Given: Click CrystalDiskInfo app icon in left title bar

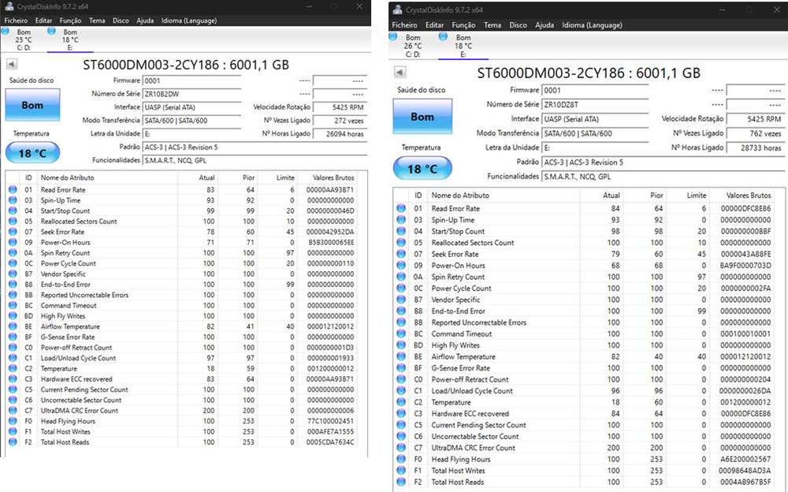Looking at the screenshot, I should coord(9,6).
